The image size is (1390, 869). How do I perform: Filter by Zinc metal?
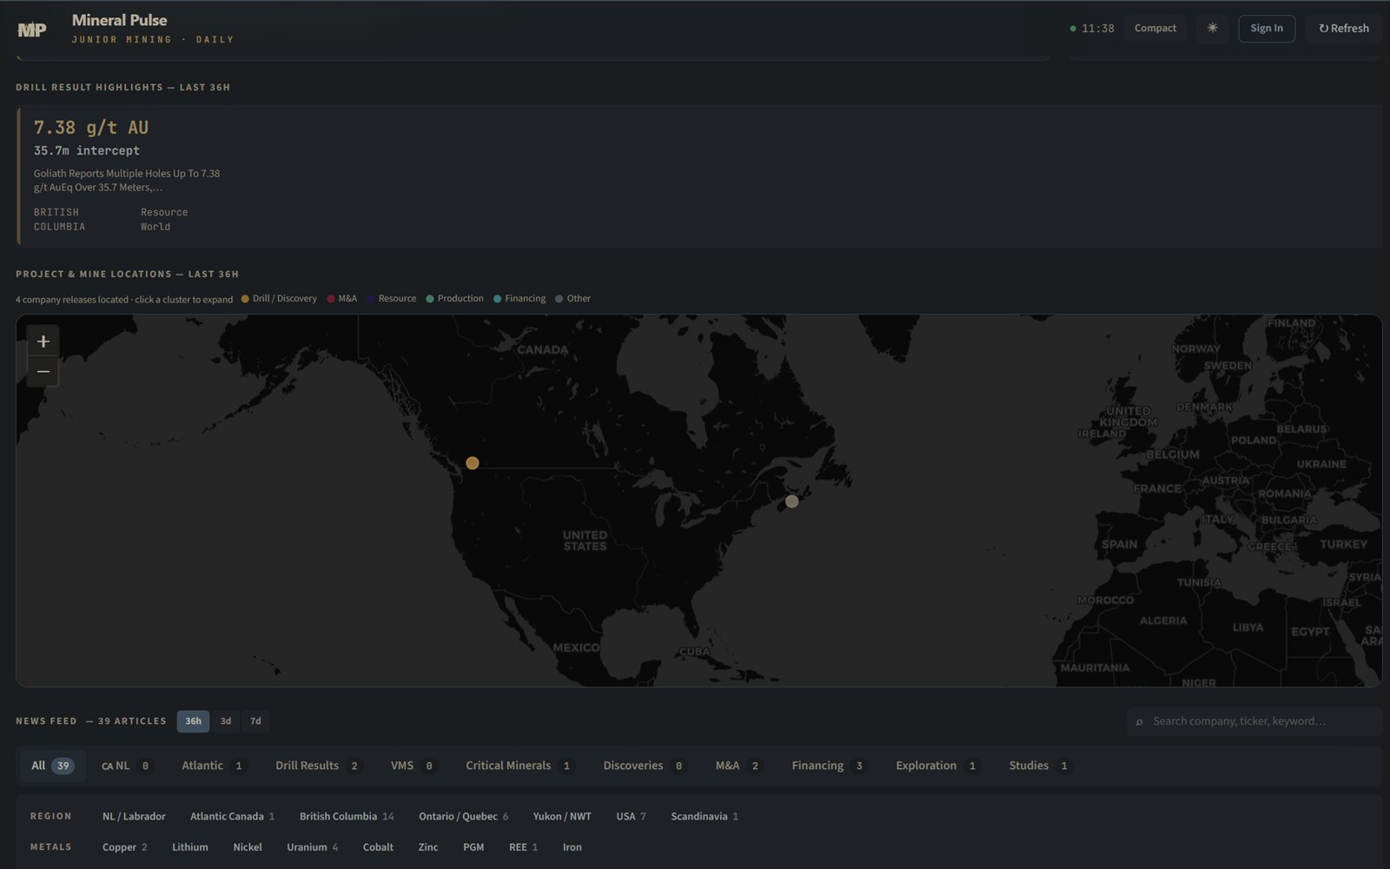point(428,847)
